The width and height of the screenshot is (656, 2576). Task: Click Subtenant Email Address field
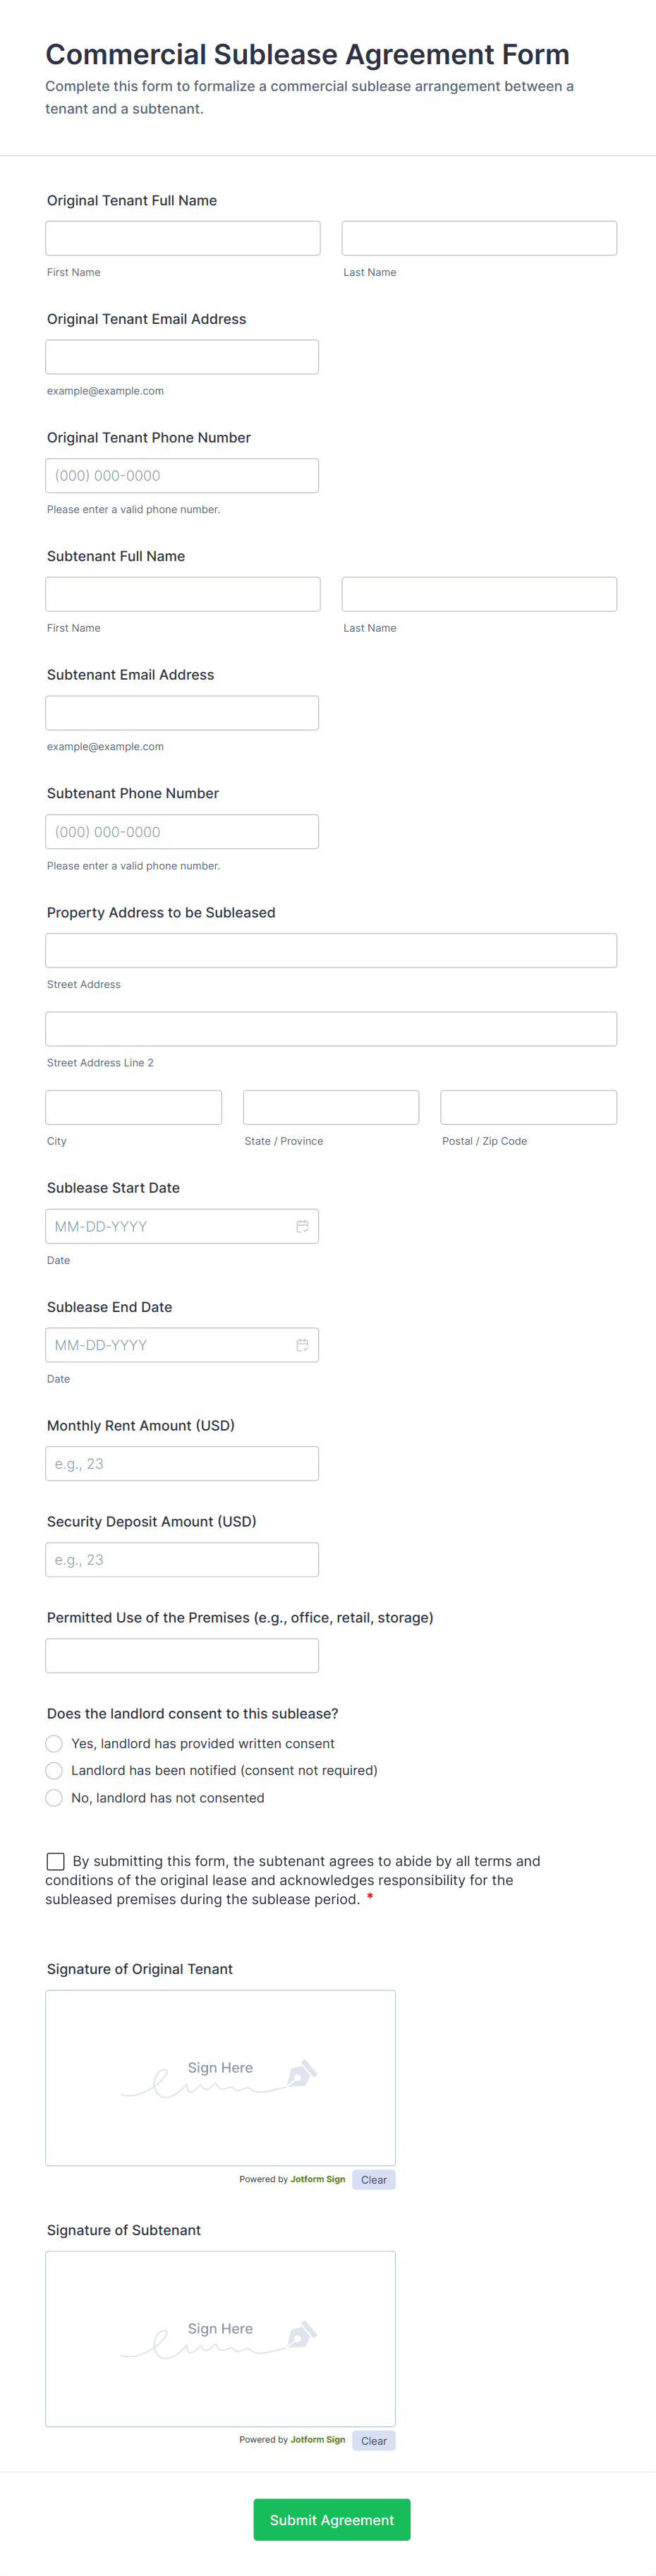[182, 713]
